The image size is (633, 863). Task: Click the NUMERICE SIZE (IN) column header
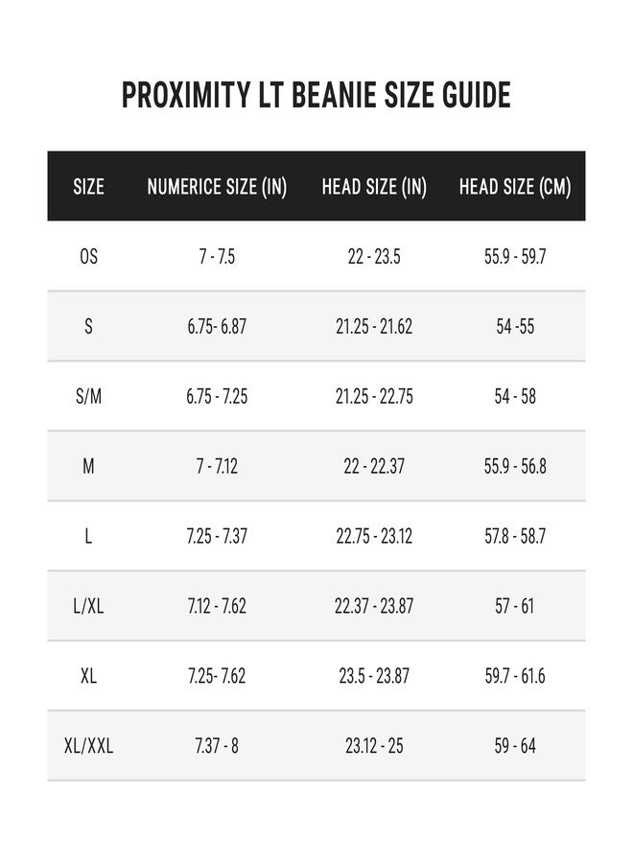[x=217, y=187]
